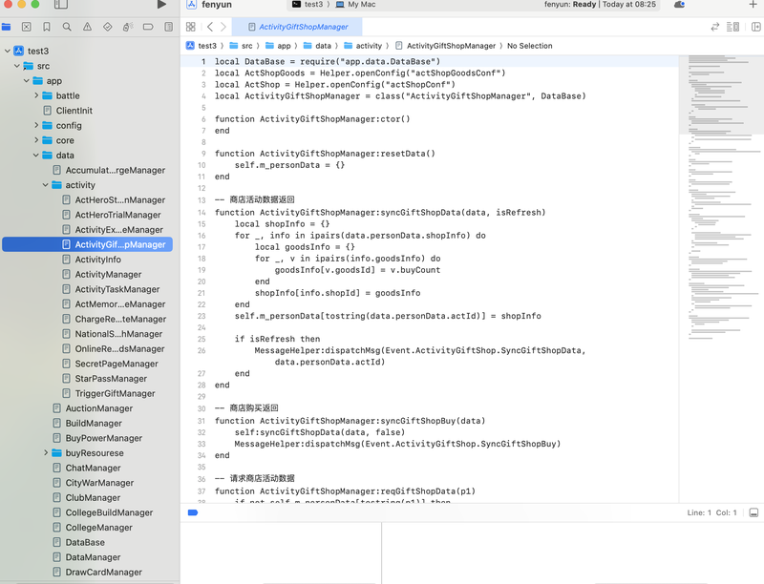Expand the battle folder chevron
This screenshot has width=764, height=584.
pyautogui.click(x=36, y=95)
